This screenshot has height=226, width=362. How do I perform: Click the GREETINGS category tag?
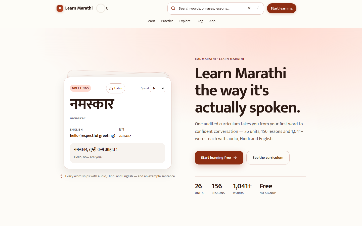tap(80, 88)
